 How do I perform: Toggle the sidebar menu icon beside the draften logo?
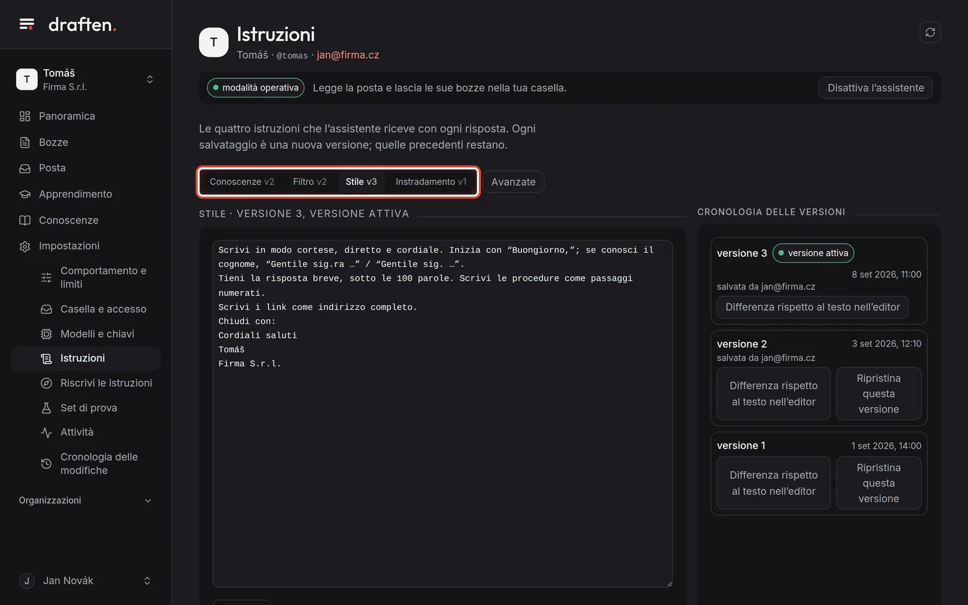pos(27,24)
